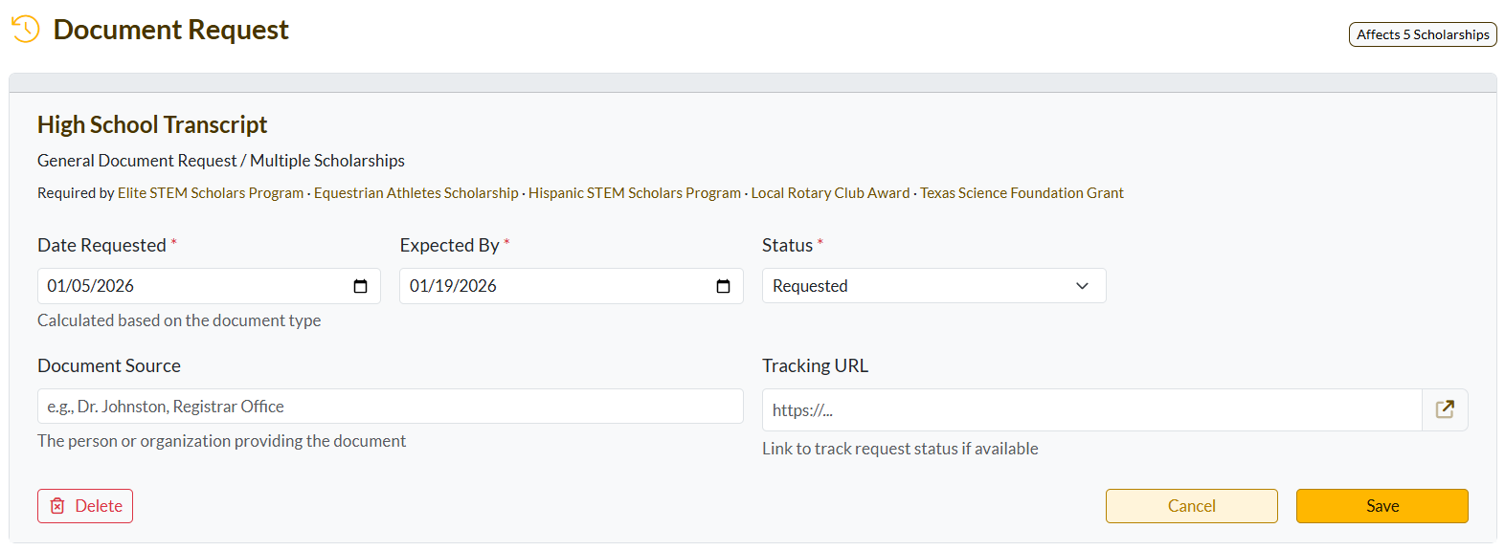Click the Affects 5 Scholarships badge
This screenshot has height=551, width=1505.
1423,34
